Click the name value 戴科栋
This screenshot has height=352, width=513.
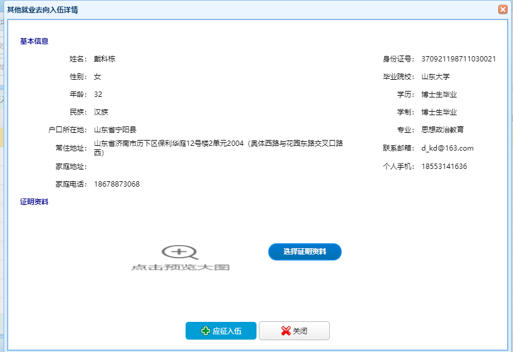pos(105,59)
